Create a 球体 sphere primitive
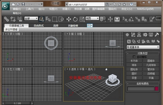 pyautogui.click(x=134, y=65)
